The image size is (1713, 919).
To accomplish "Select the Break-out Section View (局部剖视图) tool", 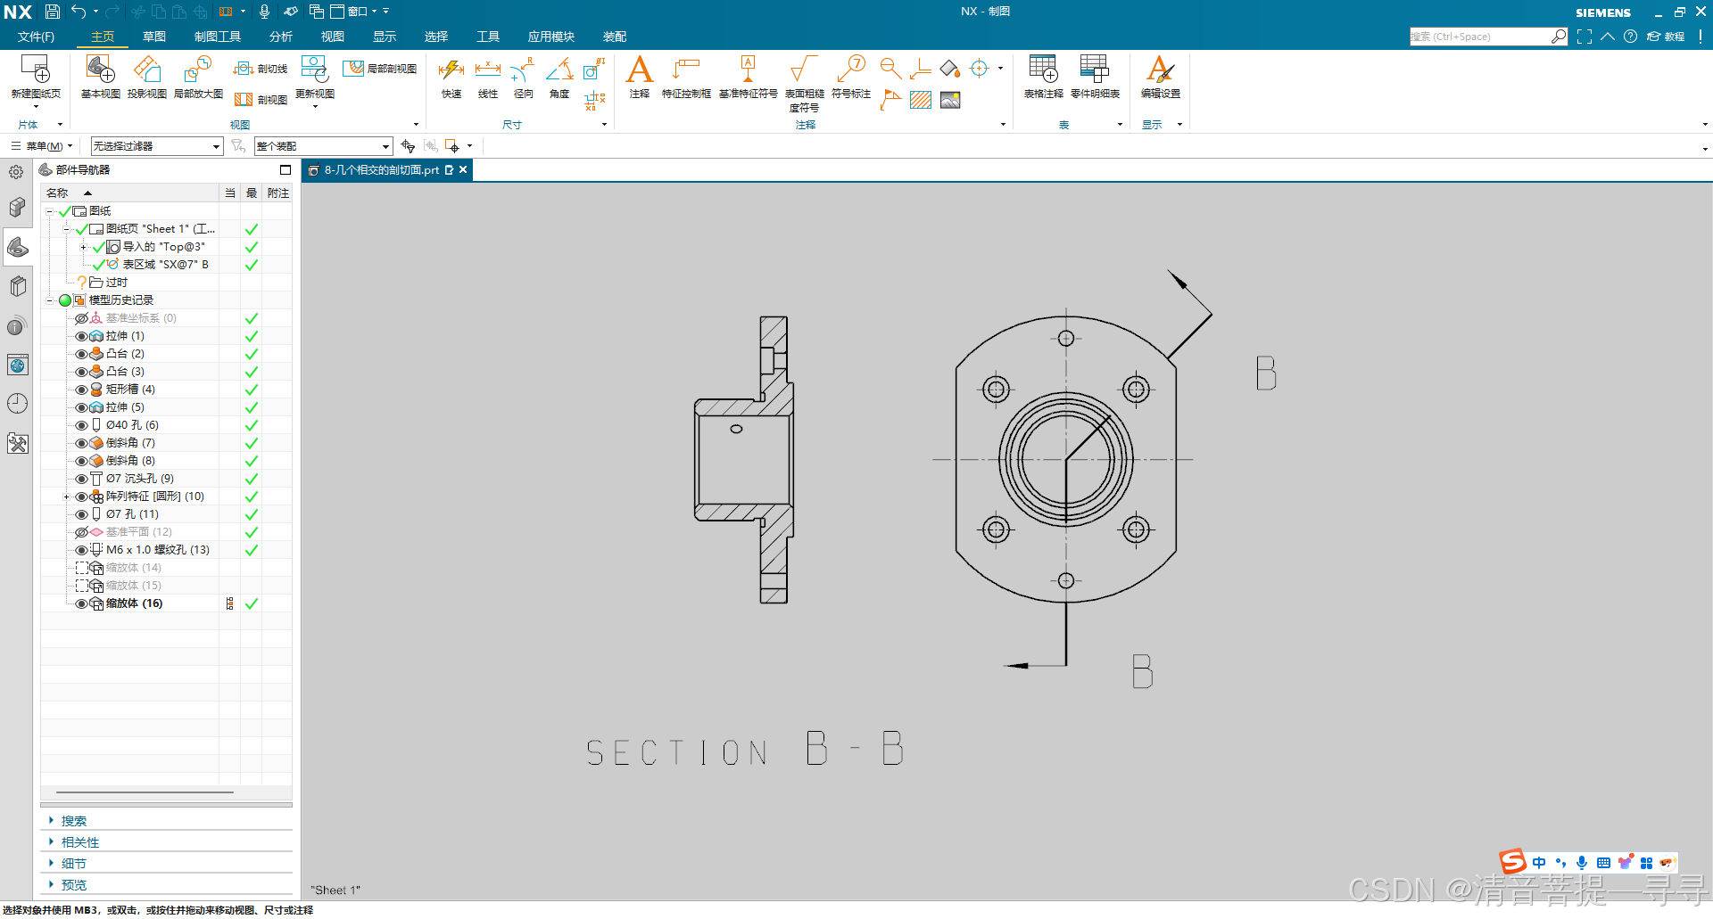I will pyautogui.click(x=380, y=69).
